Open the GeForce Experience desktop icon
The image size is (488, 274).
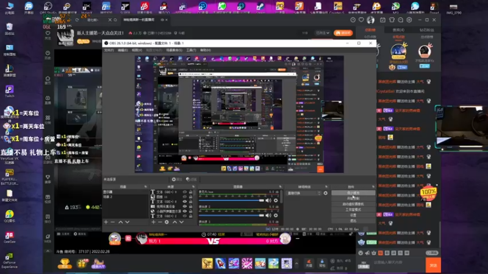pos(9,261)
